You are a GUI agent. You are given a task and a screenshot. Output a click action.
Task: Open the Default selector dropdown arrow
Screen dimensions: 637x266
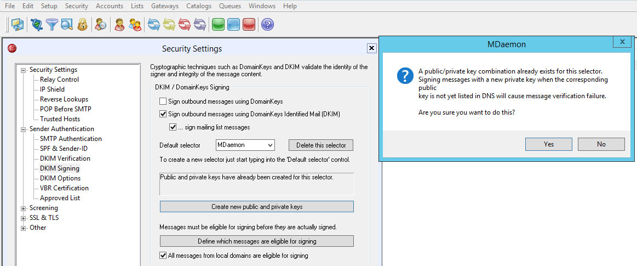point(271,145)
